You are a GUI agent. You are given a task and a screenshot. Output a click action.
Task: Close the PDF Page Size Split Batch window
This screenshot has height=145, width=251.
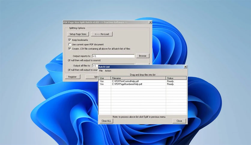click(150, 22)
